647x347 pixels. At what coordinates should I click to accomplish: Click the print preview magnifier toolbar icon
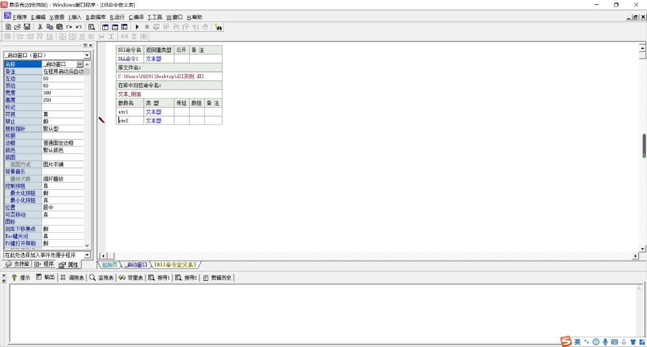tap(91, 26)
